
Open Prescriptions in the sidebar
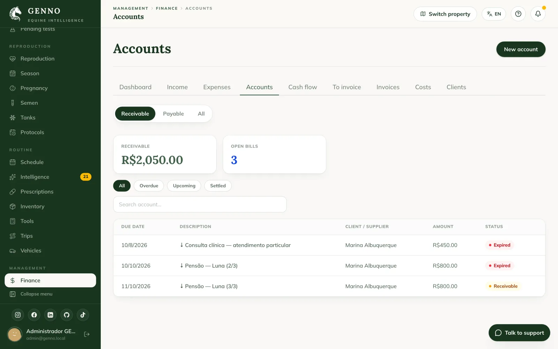click(50, 192)
